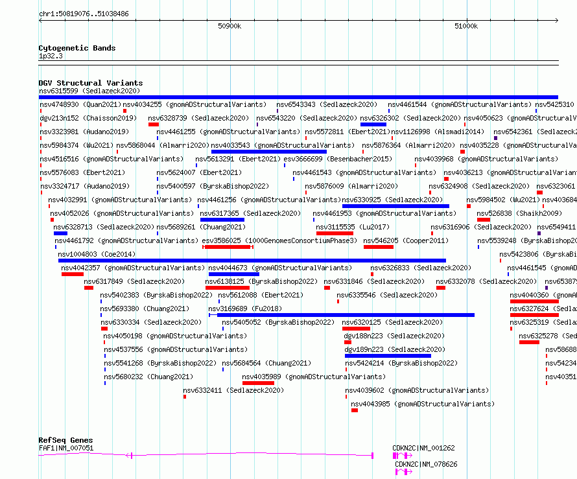
Task: Select the nsv5984502 (Wu2021) label
Action: pos(503,200)
